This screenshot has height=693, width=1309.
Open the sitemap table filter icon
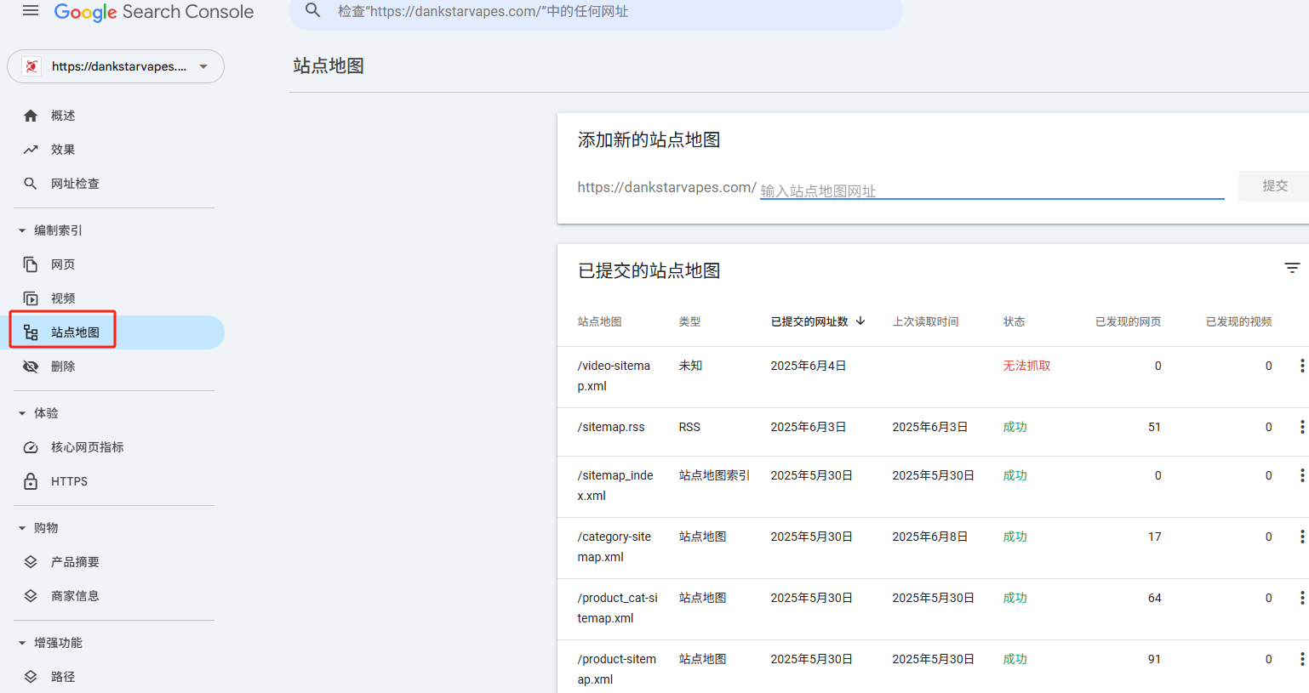pos(1292,268)
